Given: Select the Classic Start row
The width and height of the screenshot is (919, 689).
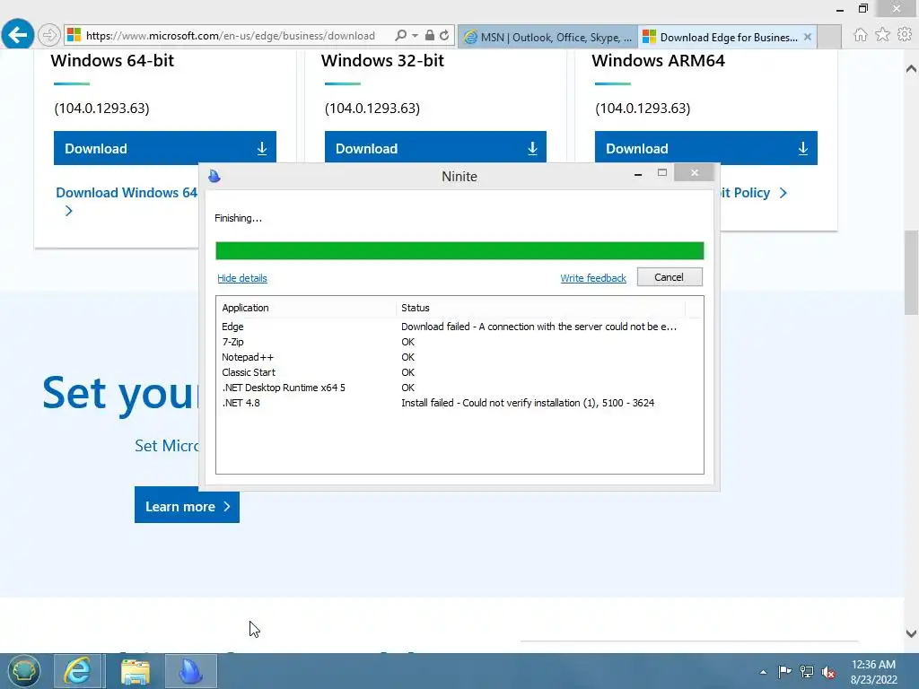Looking at the screenshot, I should (459, 372).
